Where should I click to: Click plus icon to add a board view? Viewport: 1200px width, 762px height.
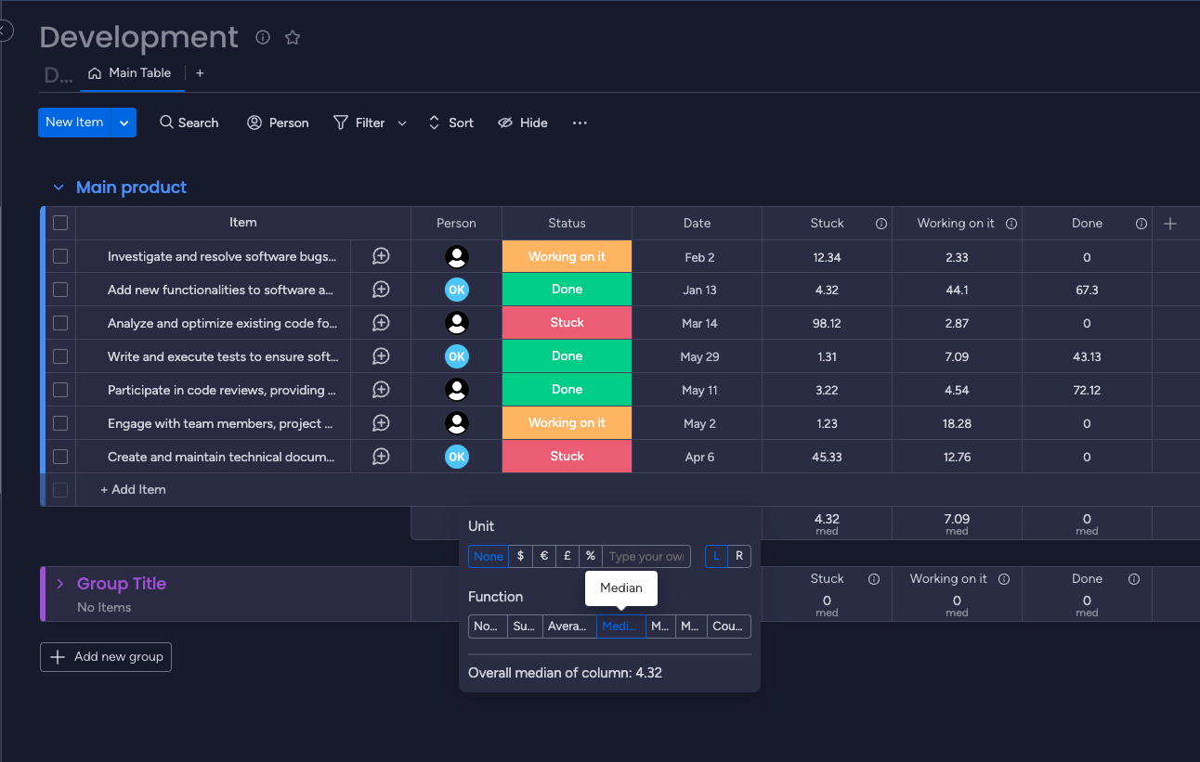coord(200,73)
